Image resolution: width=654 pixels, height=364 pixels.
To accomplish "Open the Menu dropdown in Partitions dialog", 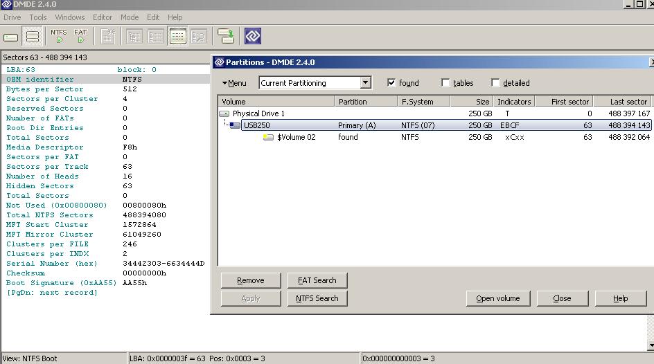I will [x=234, y=83].
